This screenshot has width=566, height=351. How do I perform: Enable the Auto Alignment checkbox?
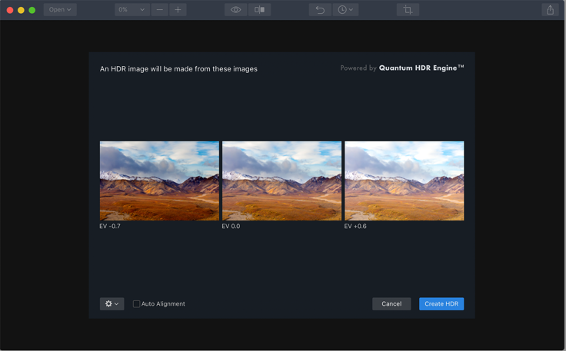point(136,304)
